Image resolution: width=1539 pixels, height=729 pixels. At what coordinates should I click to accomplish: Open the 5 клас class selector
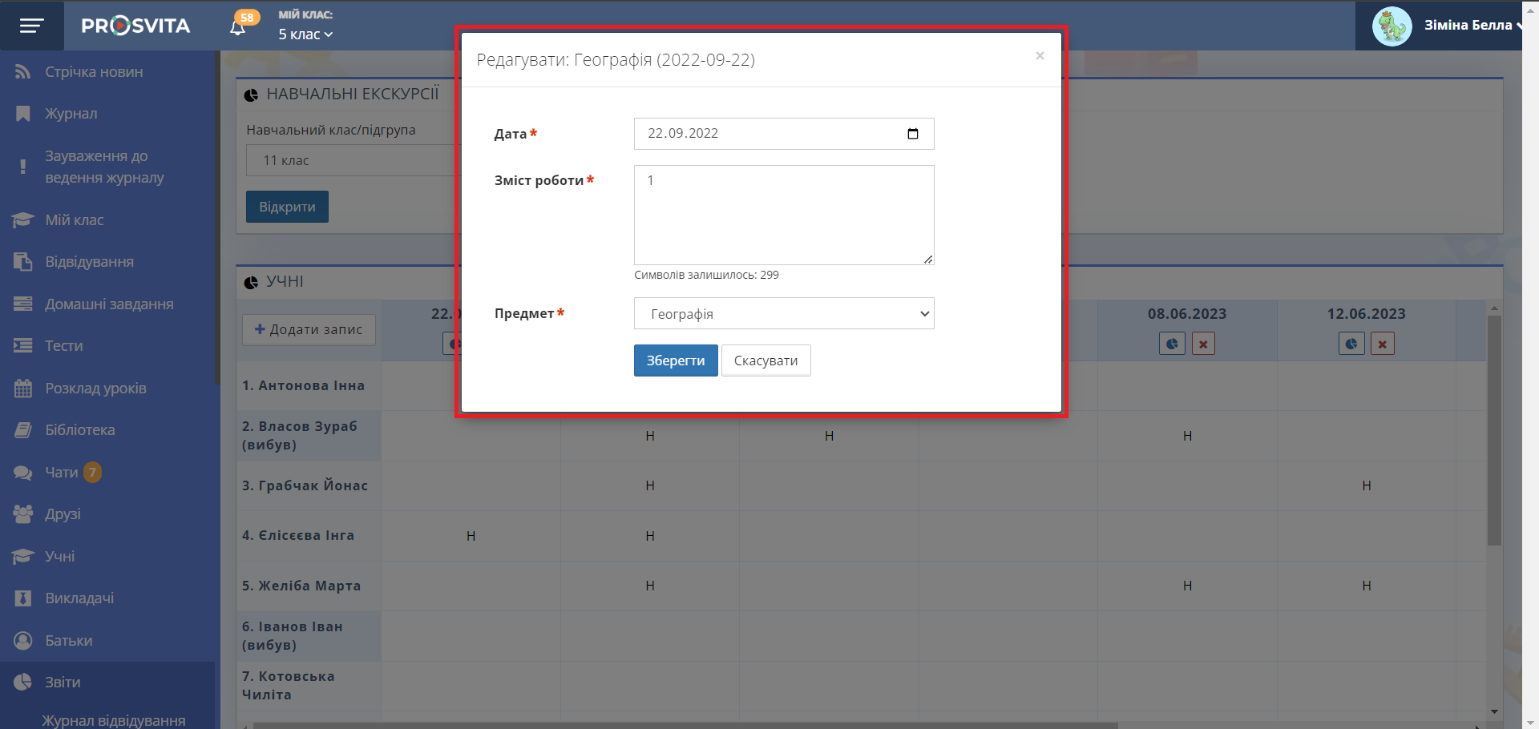click(x=305, y=34)
